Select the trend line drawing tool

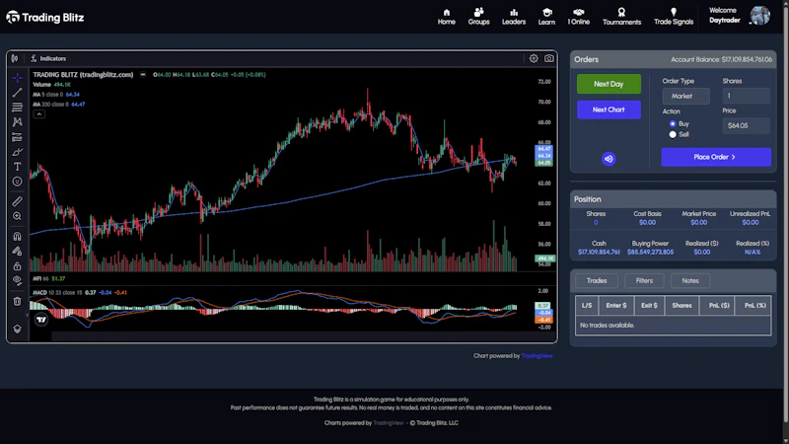coord(17,93)
